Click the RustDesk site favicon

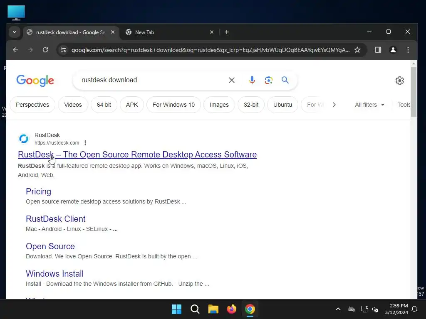click(24, 139)
